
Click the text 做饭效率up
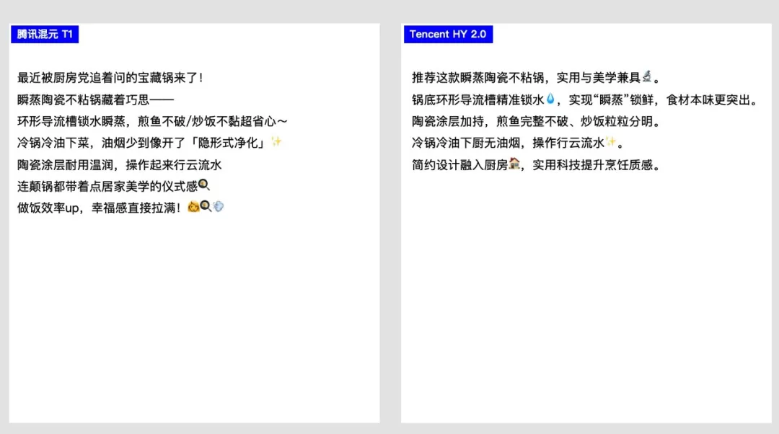point(50,208)
